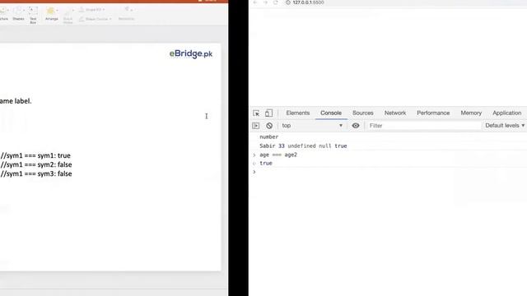Image resolution: width=527 pixels, height=296 pixels.
Task: Activate the inspect element picker icon
Action: pyautogui.click(x=256, y=113)
